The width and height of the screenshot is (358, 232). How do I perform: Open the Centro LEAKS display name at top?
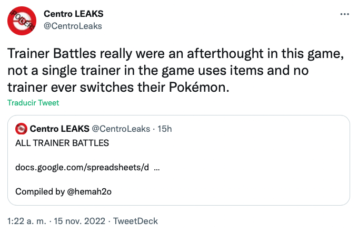point(74,14)
